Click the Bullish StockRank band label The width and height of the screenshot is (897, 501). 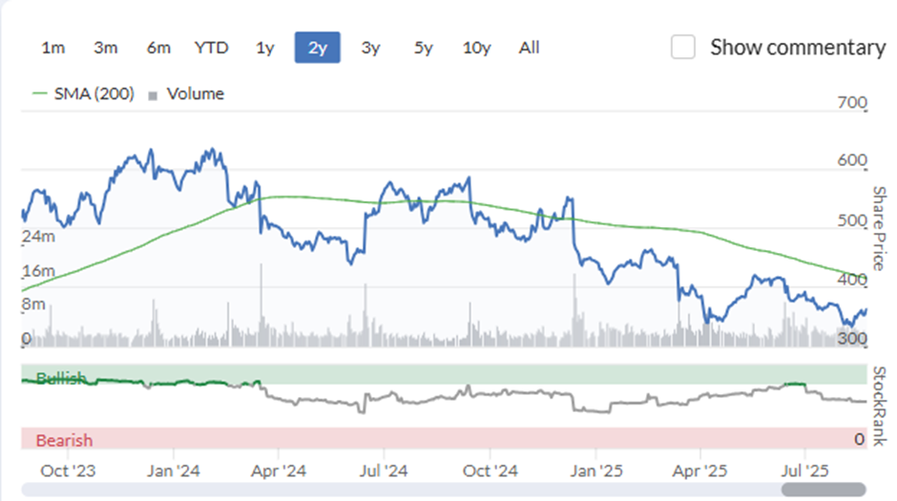[x=61, y=378]
